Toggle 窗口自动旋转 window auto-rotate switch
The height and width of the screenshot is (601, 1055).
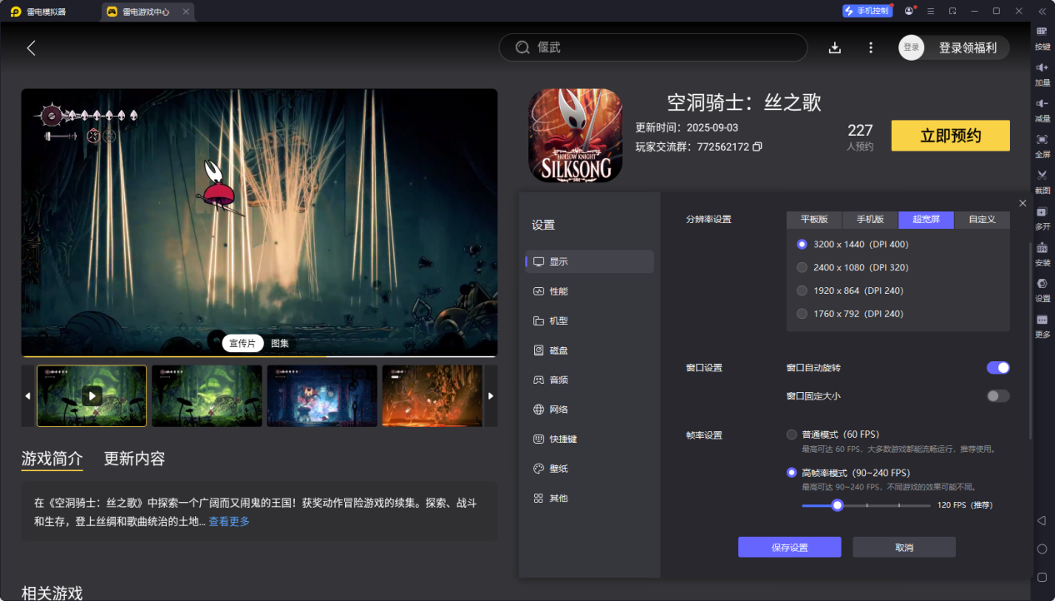[997, 367]
